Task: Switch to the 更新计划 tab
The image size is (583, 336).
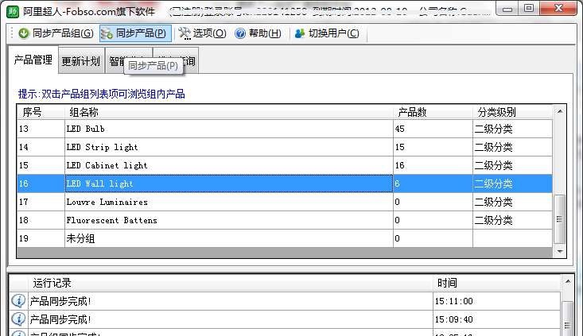Action: tap(80, 61)
